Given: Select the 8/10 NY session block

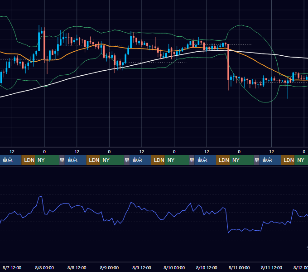Looking at the screenshot, I should [x=242, y=160].
